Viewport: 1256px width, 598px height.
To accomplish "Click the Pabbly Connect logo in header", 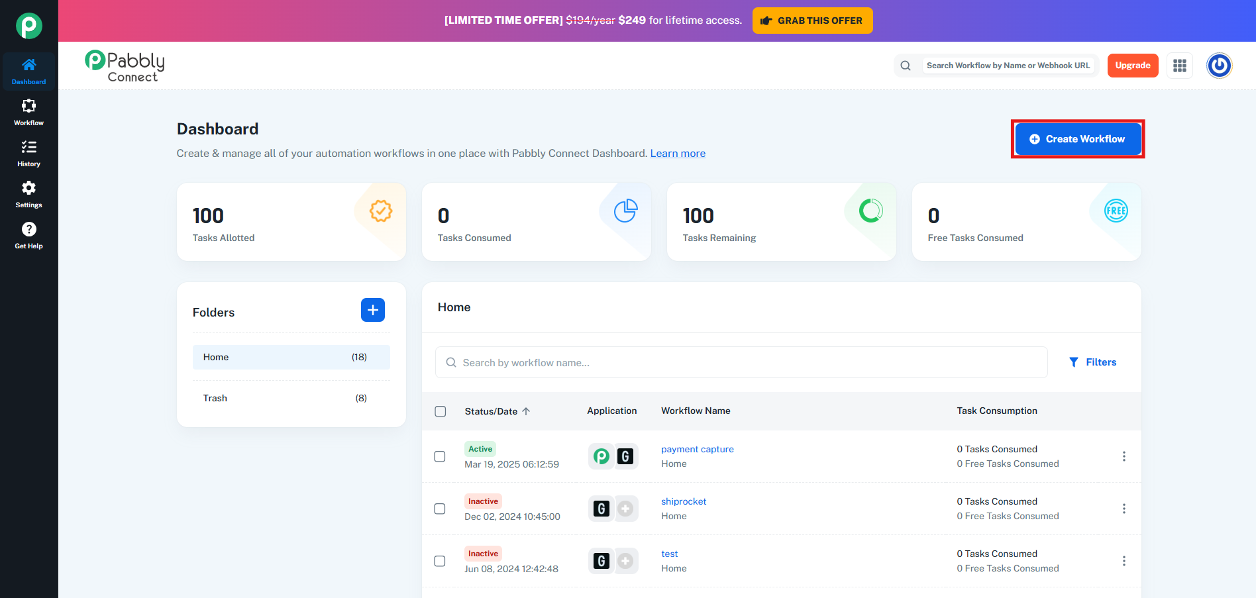I will 125,66.
